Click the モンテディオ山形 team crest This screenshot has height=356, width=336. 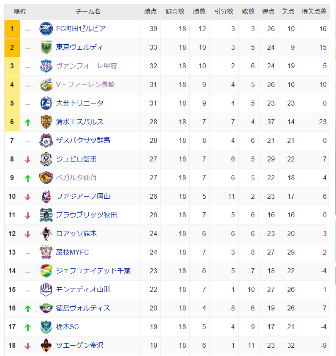[46, 289]
